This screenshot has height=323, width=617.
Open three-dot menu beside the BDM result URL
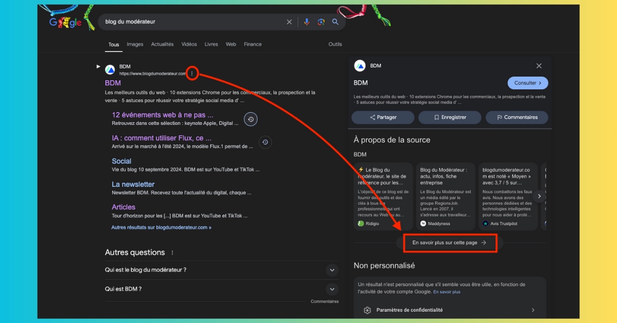coord(192,74)
